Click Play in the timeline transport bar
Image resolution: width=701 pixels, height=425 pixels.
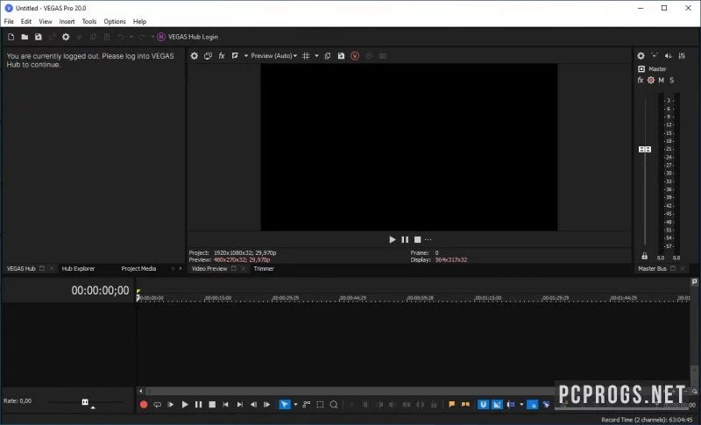(x=185, y=405)
